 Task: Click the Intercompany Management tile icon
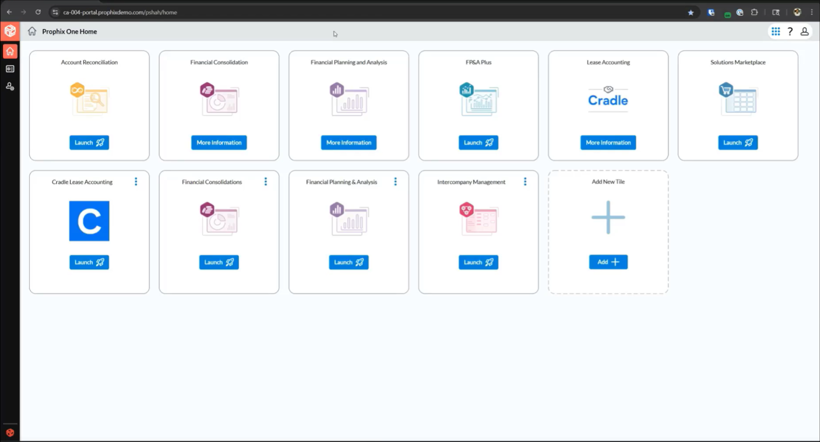click(x=478, y=219)
